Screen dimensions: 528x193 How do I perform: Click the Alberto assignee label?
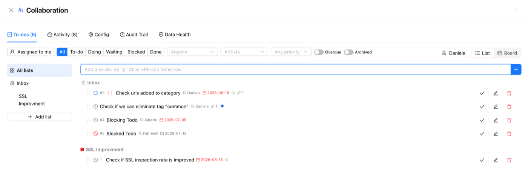click(x=149, y=120)
